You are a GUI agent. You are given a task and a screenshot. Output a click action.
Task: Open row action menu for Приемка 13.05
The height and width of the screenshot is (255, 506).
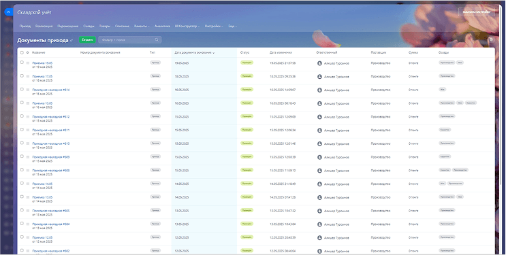[28, 197]
